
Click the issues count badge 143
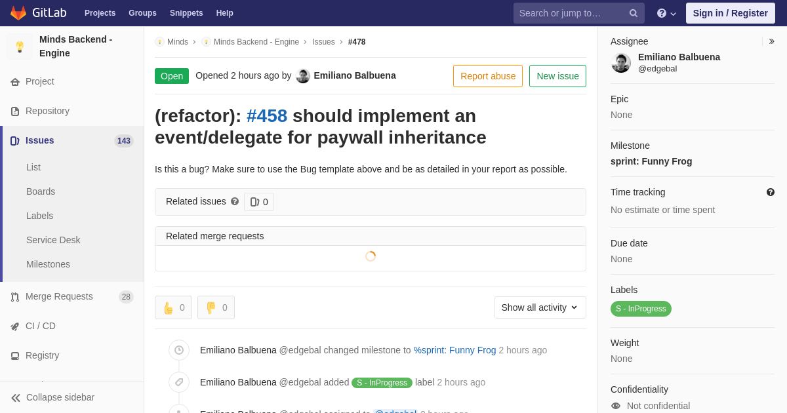124,141
